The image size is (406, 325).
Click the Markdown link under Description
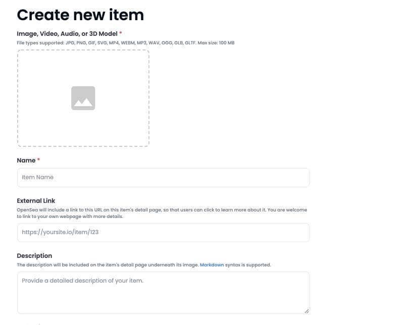[x=212, y=264]
